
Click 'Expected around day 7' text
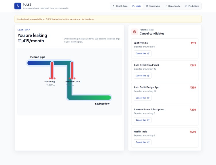pyautogui.click(x=144, y=47)
